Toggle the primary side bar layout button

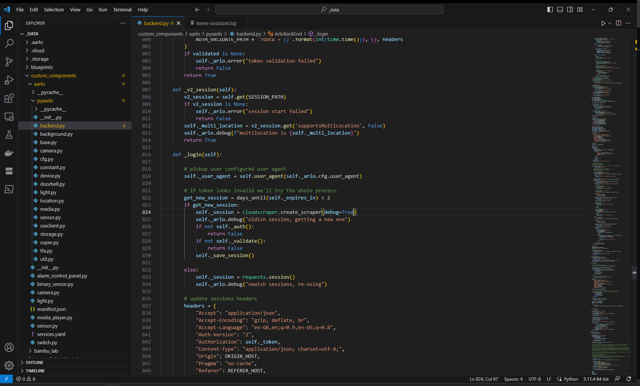(x=550, y=9)
